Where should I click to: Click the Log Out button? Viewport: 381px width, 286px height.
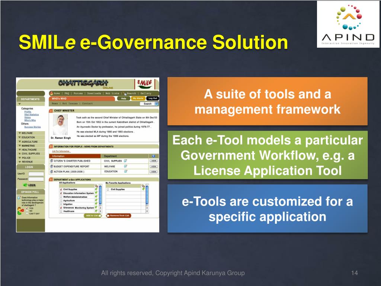[x=153, y=98]
